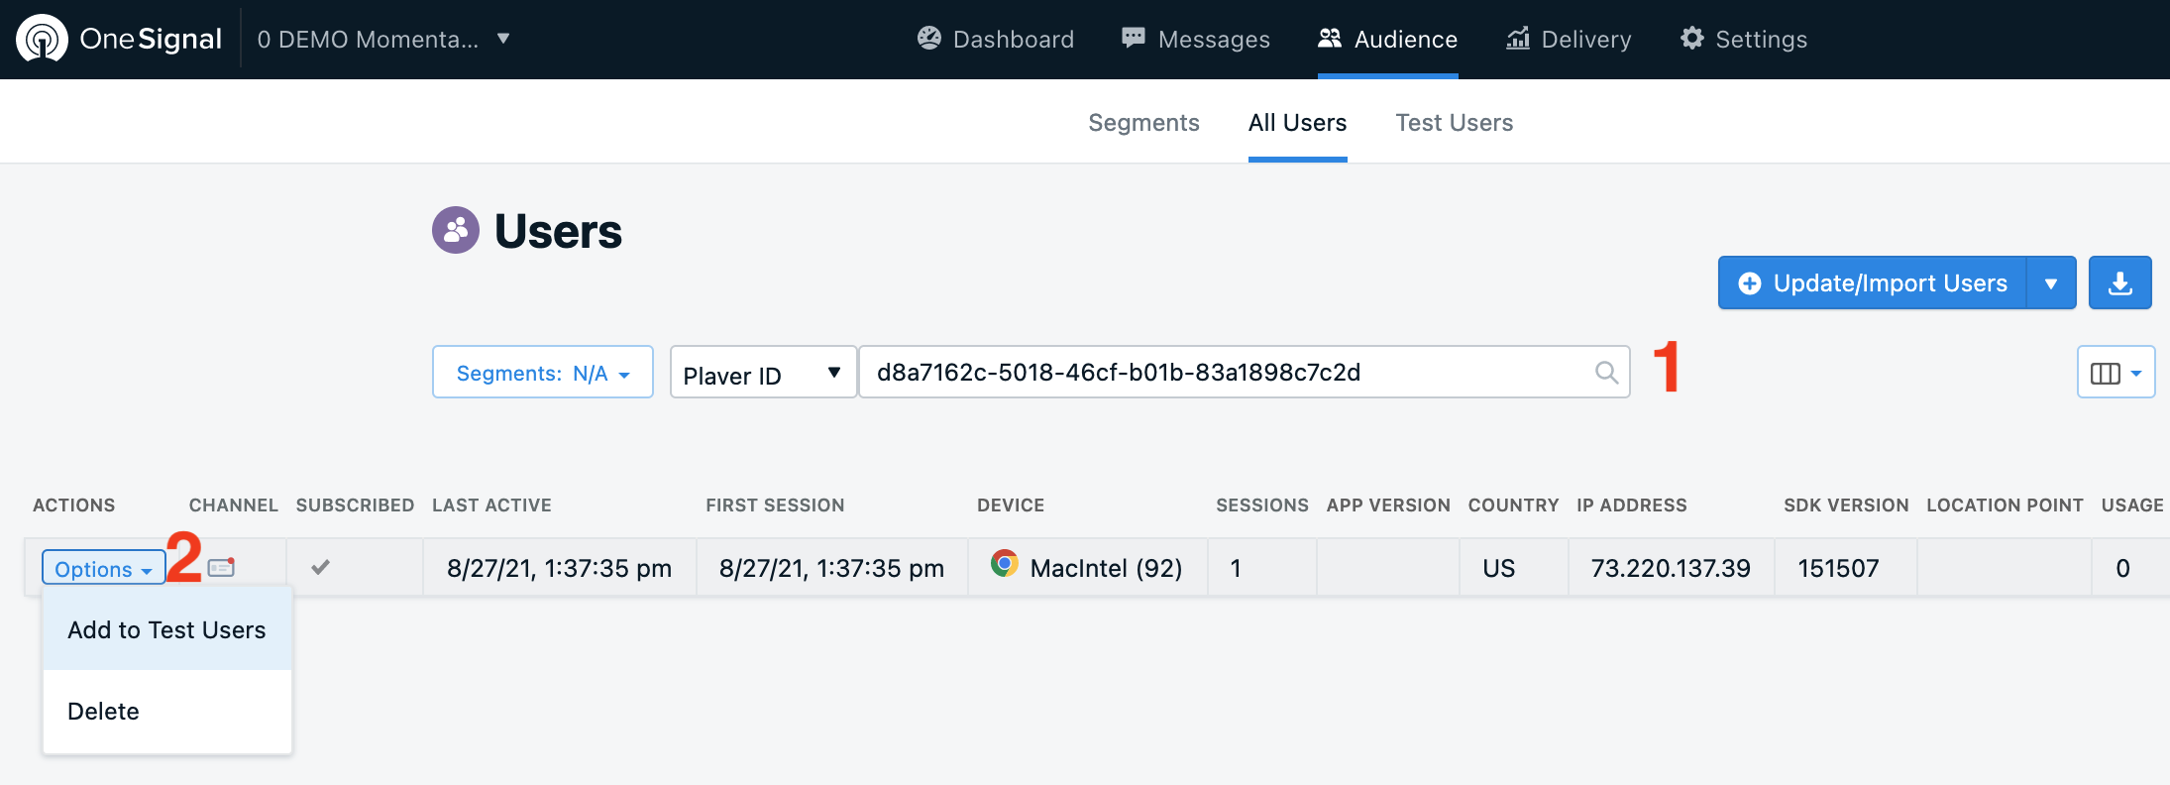
Task: Click the OneSignal logo
Action: 119,39
